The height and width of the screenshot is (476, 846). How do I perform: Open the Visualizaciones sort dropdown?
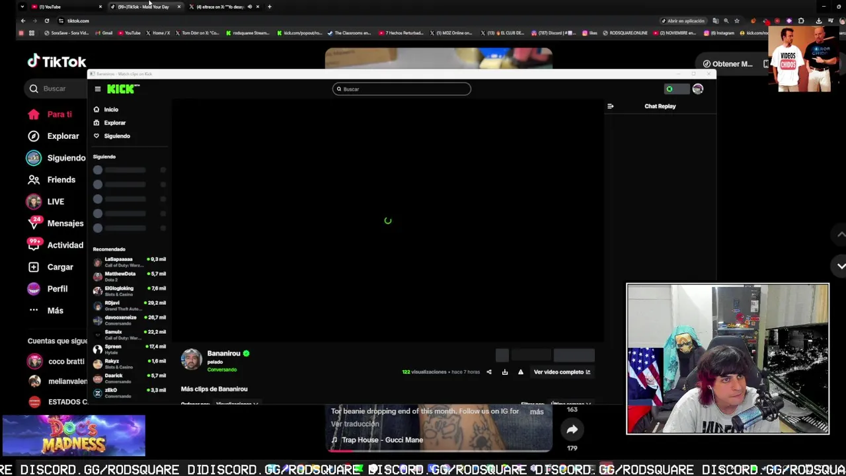click(x=237, y=403)
